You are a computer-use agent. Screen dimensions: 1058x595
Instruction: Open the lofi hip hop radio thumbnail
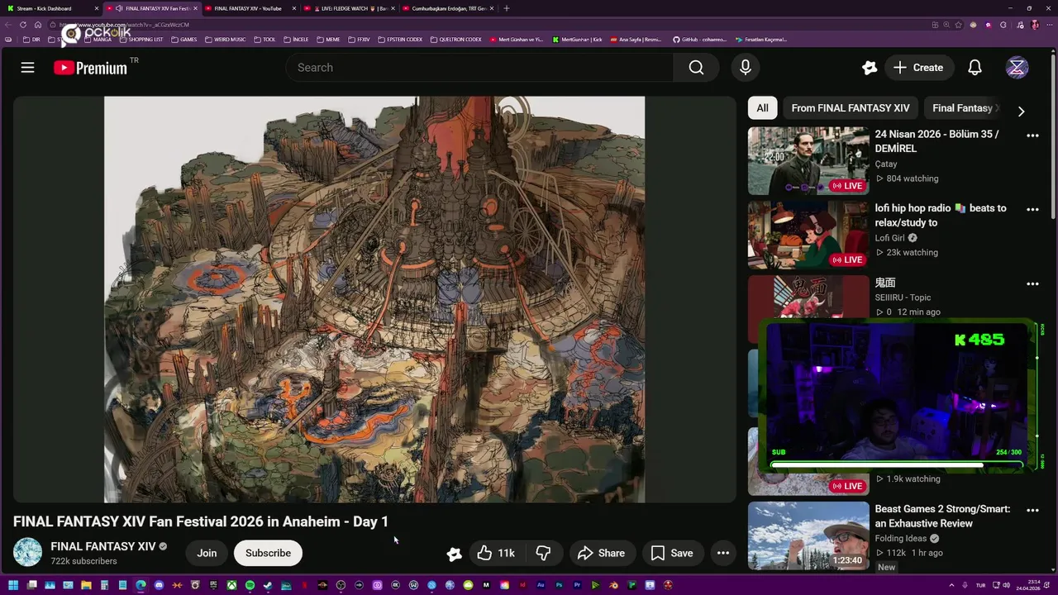808,235
